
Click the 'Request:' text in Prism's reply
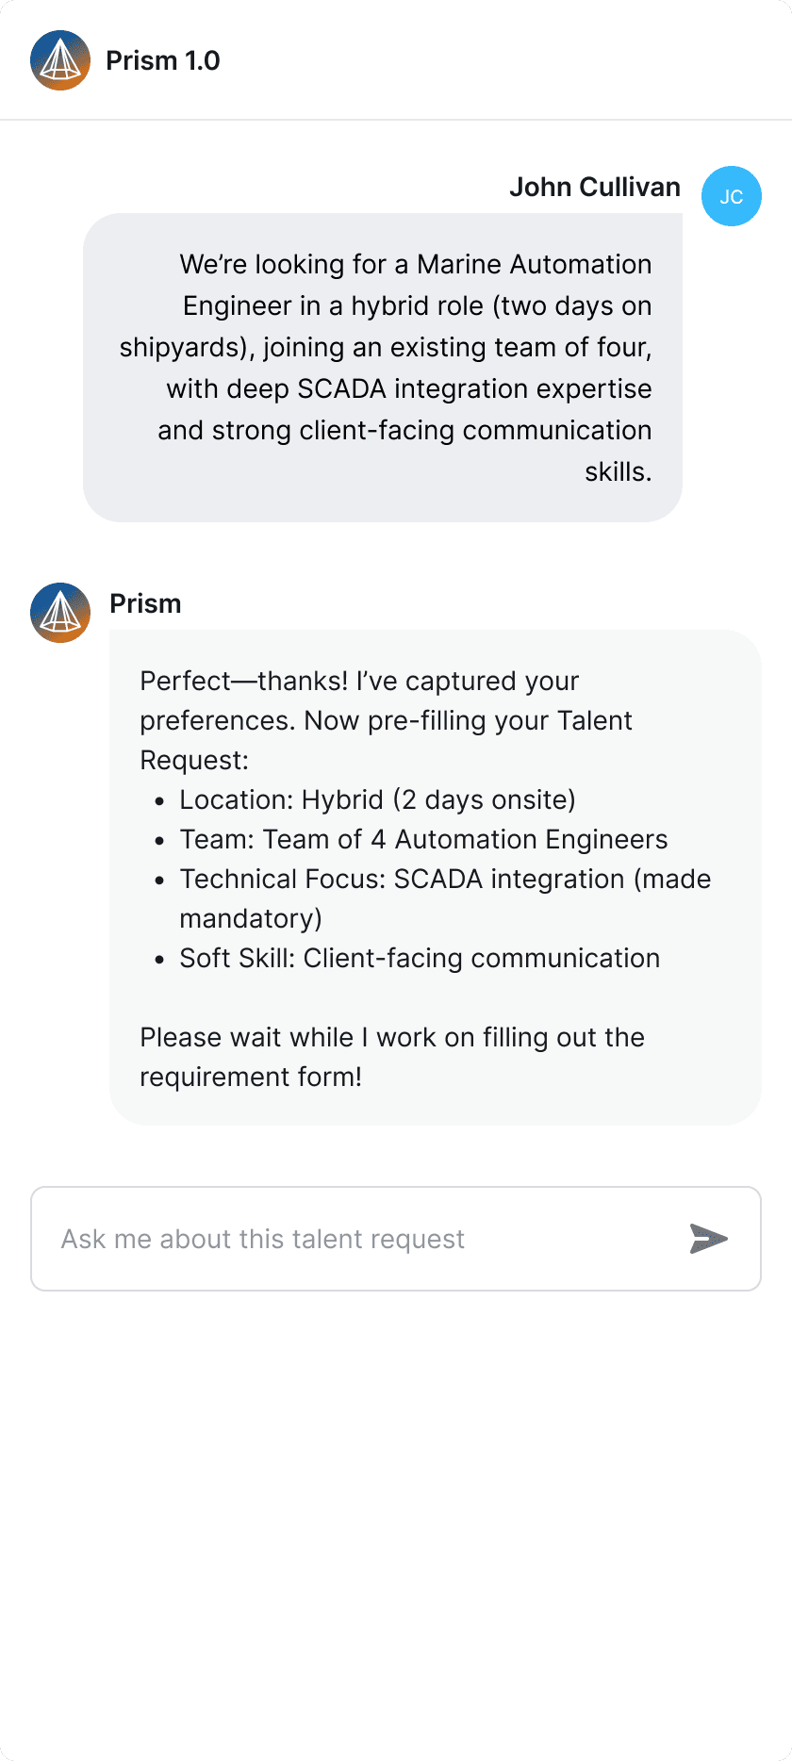194,760
